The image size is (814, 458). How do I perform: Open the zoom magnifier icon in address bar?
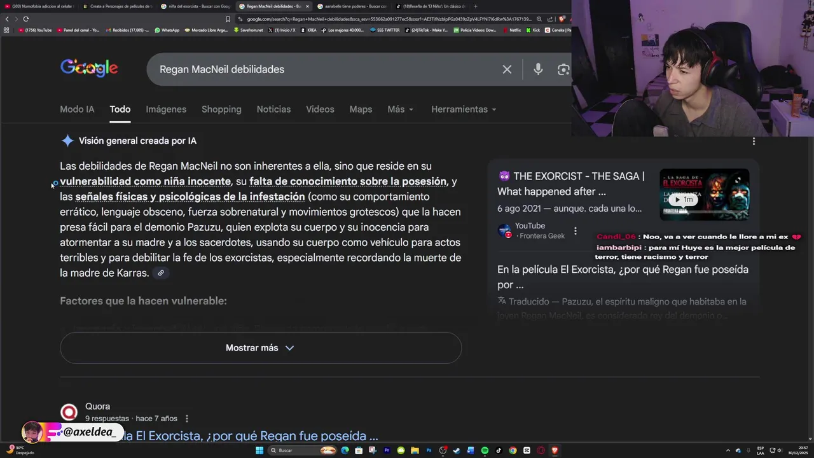pos(539,19)
